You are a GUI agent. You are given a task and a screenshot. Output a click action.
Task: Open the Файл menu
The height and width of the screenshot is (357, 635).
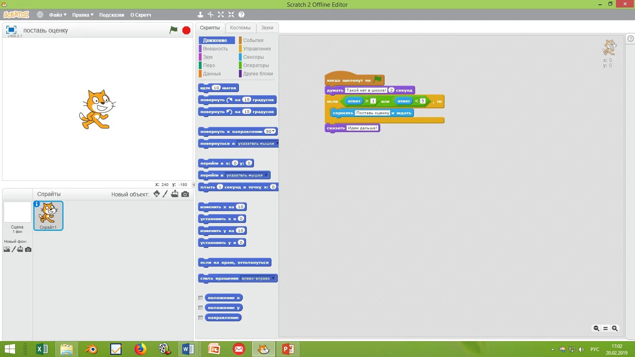[58, 15]
